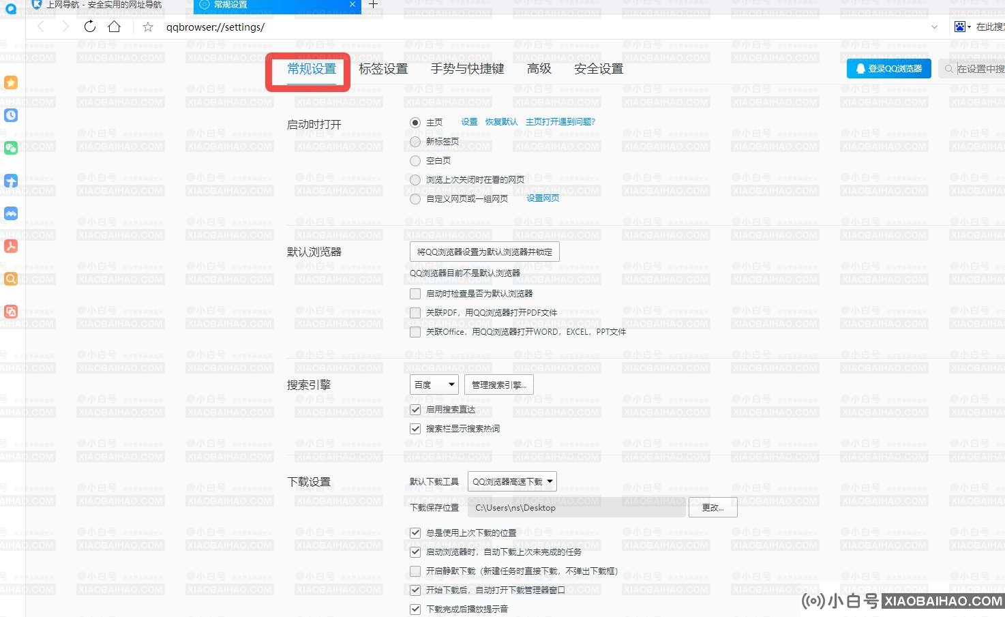Go back with the back arrow
The width and height of the screenshot is (1005, 617).
click(x=41, y=27)
